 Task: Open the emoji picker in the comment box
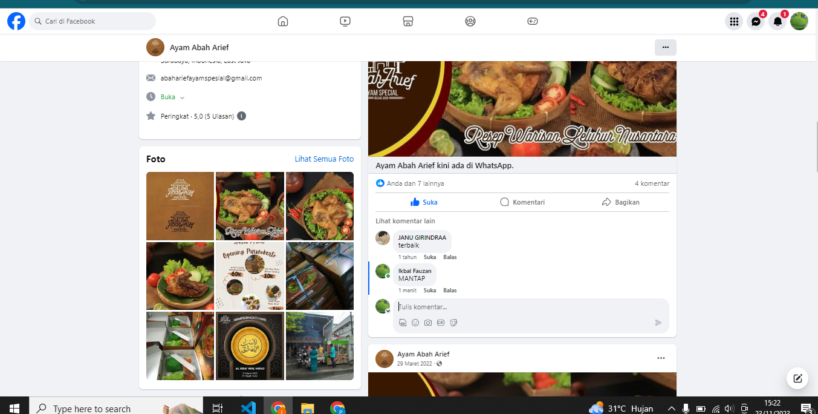tap(415, 323)
